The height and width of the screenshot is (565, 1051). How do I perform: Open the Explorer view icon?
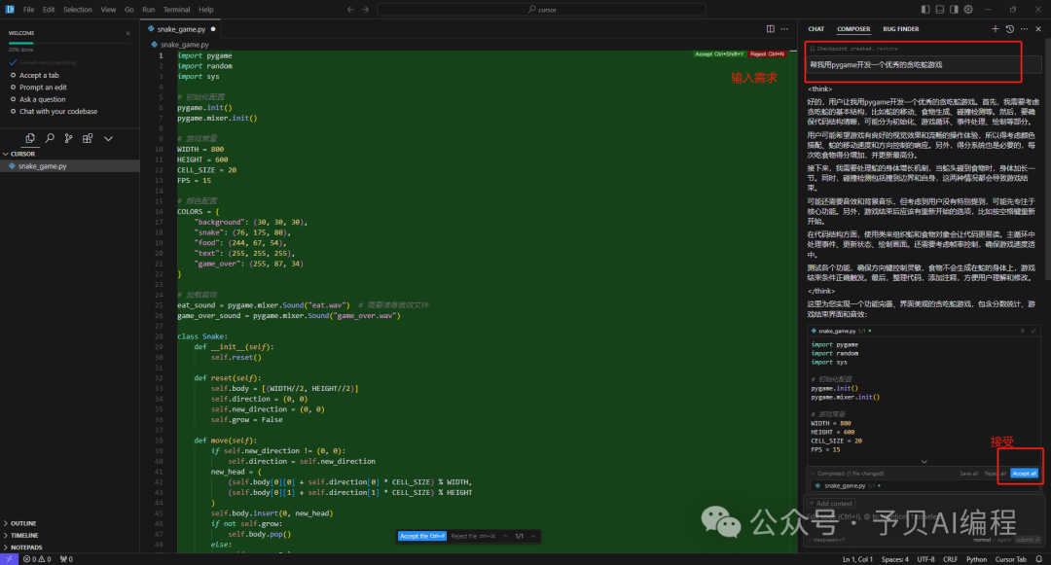tap(29, 138)
